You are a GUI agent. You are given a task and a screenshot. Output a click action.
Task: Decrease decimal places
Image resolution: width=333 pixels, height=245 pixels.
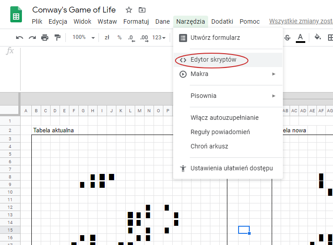point(131,38)
